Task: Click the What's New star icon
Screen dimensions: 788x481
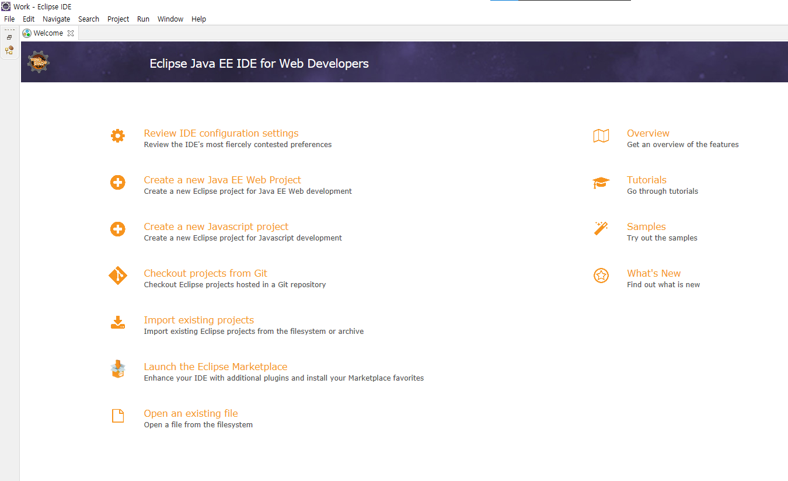Action: [601, 276]
